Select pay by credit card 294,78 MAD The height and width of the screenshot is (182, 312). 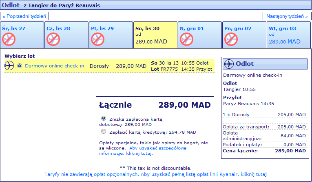104,131
